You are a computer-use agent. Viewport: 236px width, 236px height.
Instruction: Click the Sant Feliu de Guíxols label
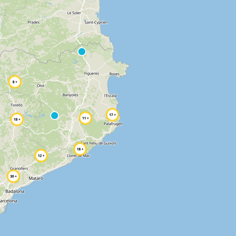point(99,143)
